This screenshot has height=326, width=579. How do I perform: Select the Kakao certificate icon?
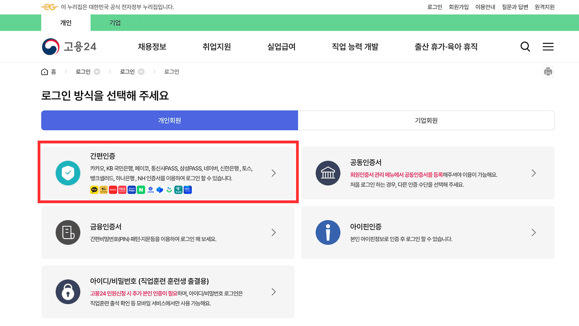[x=93, y=190]
